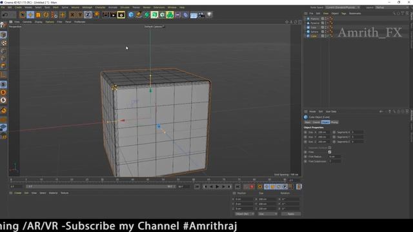
Task: Toggle the coordinate system icon
Action: point(96,15)
